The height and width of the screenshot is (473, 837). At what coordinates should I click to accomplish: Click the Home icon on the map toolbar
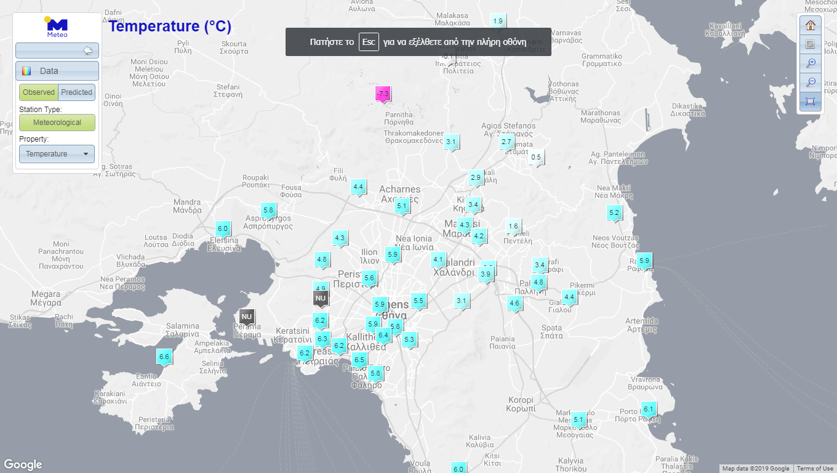811,25
